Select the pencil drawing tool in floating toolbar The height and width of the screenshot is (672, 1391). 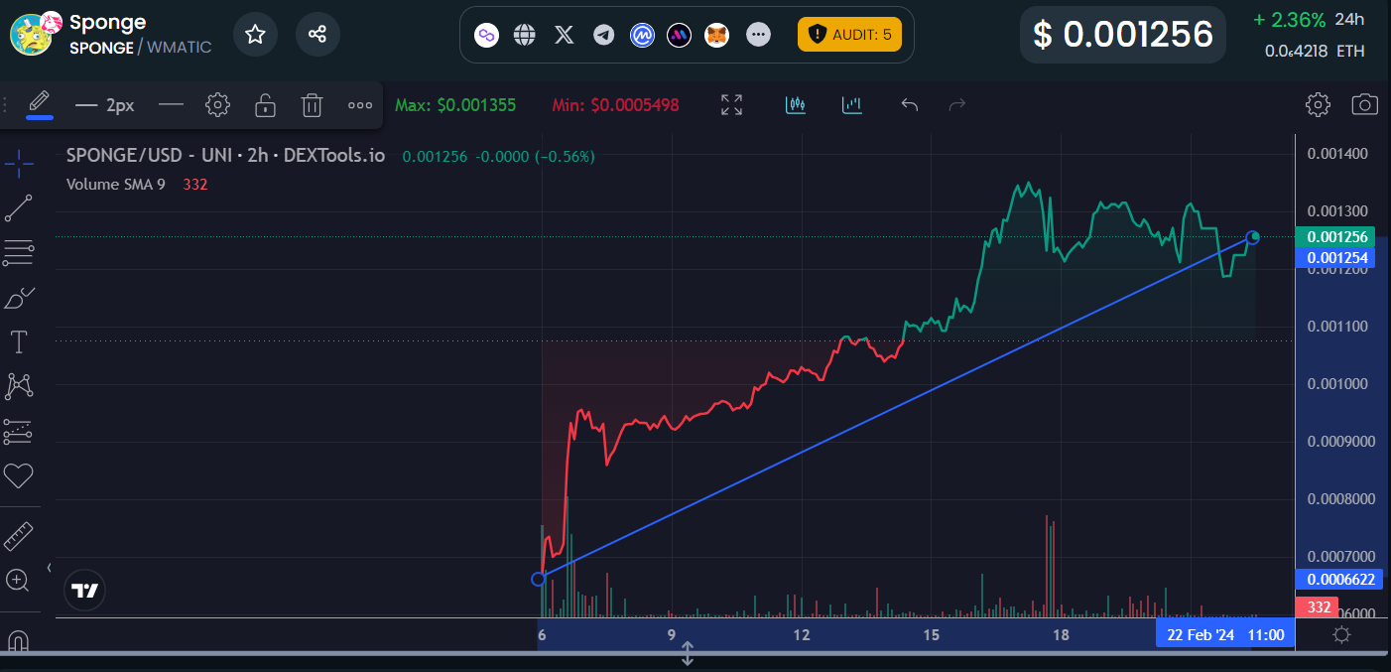39,103
